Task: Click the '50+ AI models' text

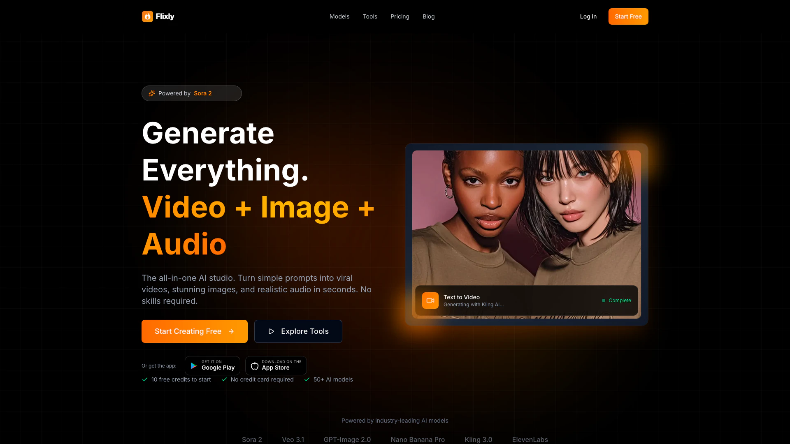Action: click(333, 379)
